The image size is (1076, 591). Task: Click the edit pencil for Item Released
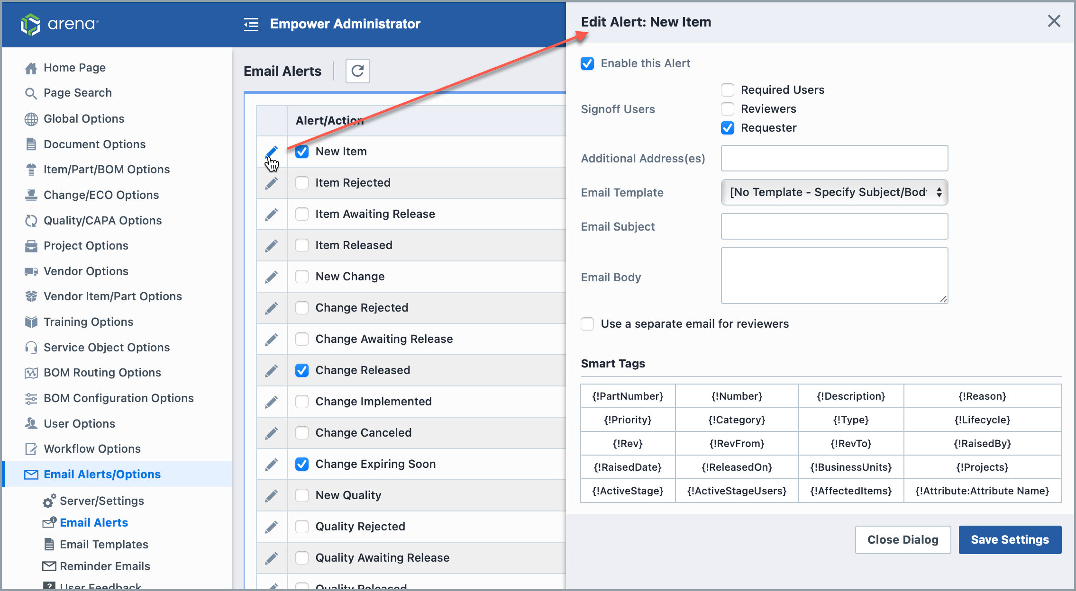(x=272, y=245)
